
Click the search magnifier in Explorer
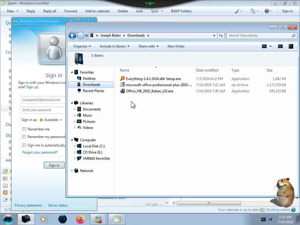coord(294,35)
